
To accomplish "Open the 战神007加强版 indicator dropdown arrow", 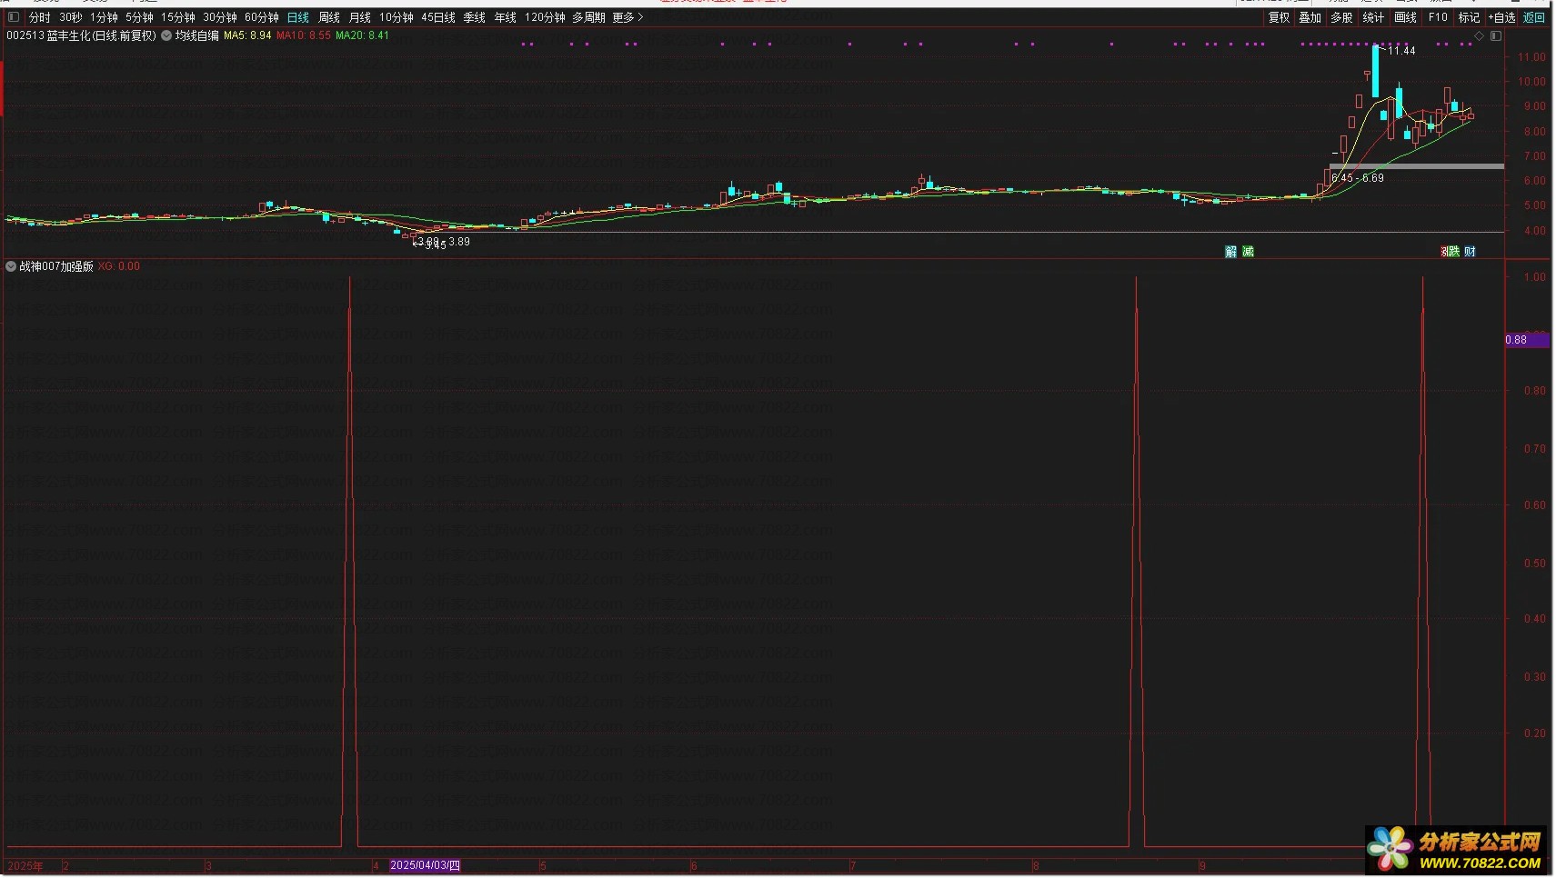I will pos(11,267).
